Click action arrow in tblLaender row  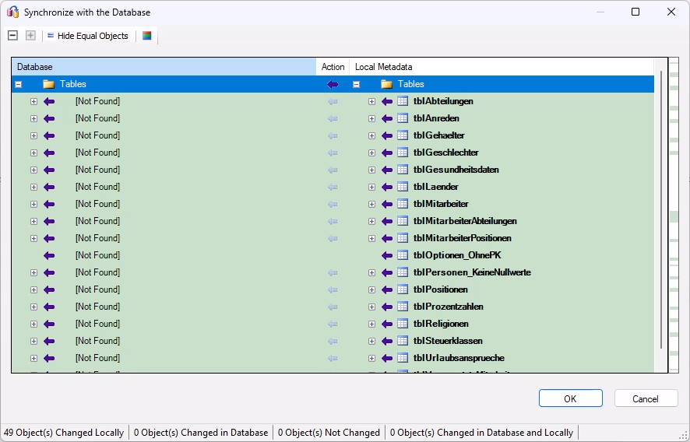click(333, 187)
